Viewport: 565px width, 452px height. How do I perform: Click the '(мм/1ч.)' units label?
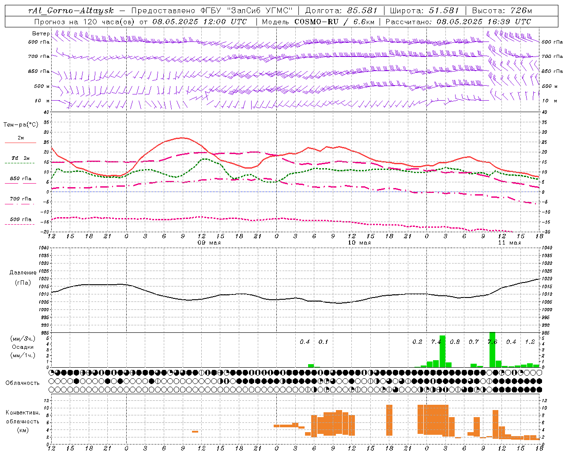[x=23, y=355]
